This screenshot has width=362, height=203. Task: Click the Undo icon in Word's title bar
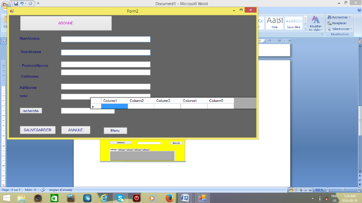[x=22, y=4]
